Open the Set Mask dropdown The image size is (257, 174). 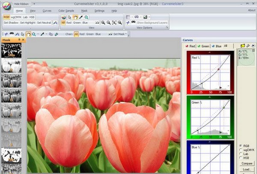click(x=118, y=34)
